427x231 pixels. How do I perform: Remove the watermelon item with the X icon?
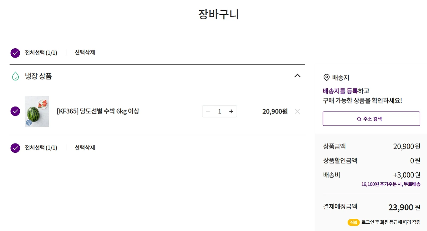click(x=297, y=112)
